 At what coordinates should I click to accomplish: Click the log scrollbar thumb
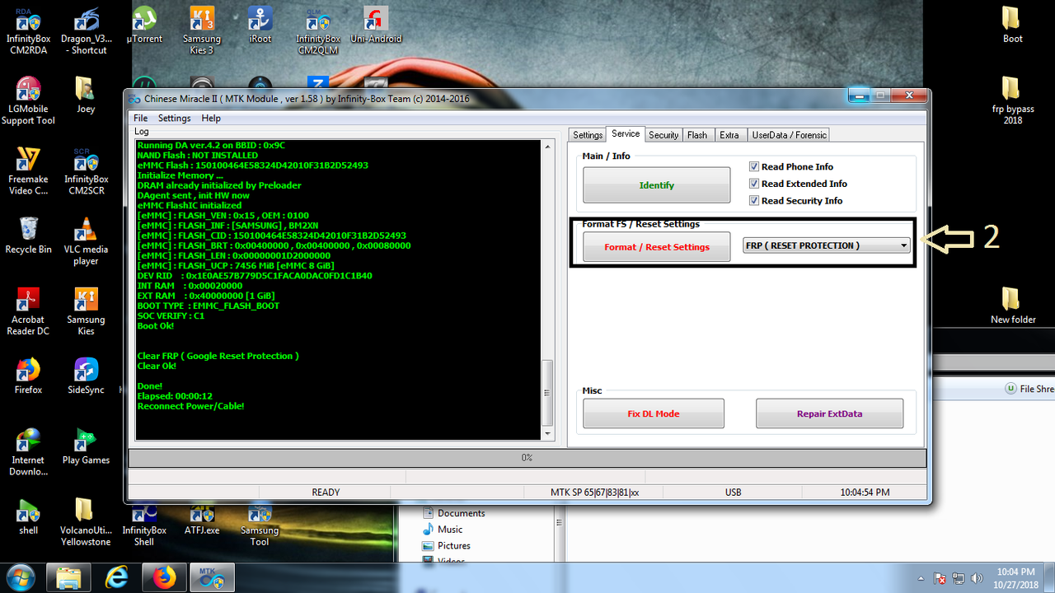[547, 392]
